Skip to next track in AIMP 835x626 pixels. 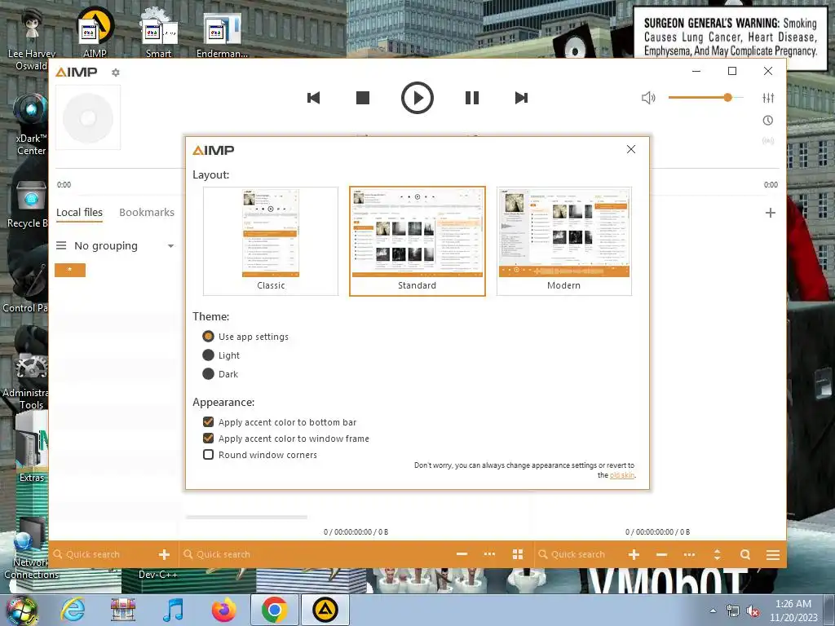[x=521, y=98]
